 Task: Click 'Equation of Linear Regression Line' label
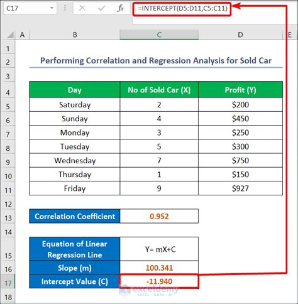click(x=75, y=249)
